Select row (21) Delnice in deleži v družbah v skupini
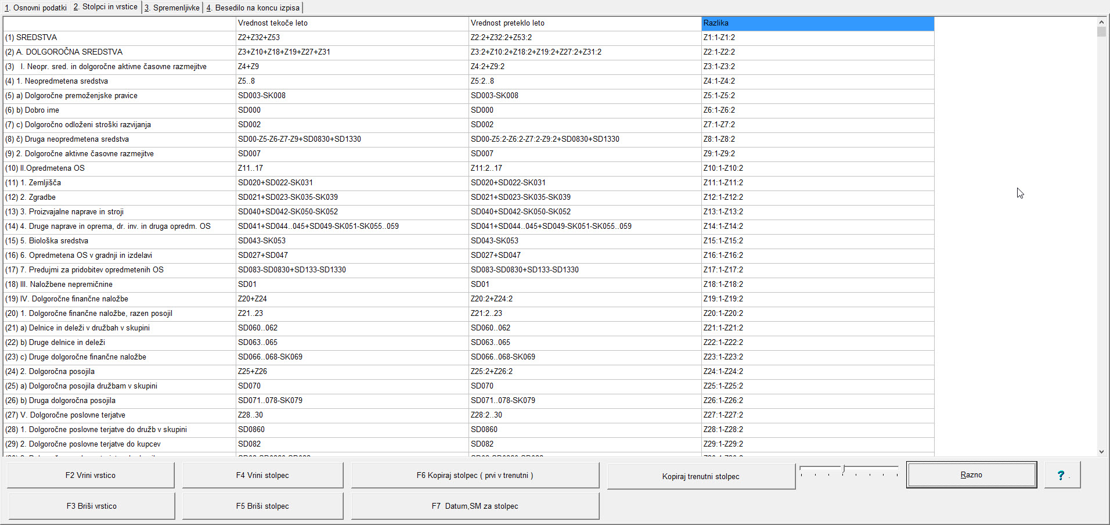 click(x=120, y=328)
